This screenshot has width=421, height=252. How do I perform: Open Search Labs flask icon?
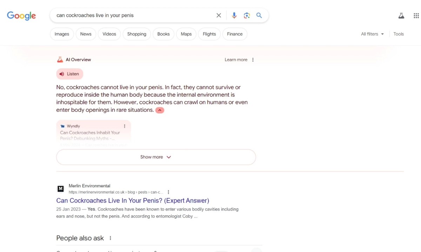pyautogui.click(x=401, y=16)
